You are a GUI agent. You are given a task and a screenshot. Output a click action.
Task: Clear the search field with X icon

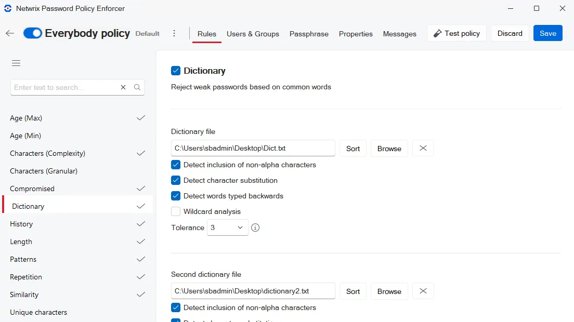tap(123, 87)
